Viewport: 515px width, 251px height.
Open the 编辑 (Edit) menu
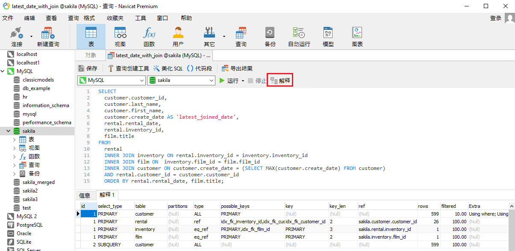[29, 18]
